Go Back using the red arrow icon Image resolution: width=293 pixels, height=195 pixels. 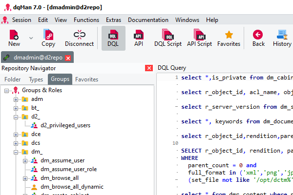[258, 35]
